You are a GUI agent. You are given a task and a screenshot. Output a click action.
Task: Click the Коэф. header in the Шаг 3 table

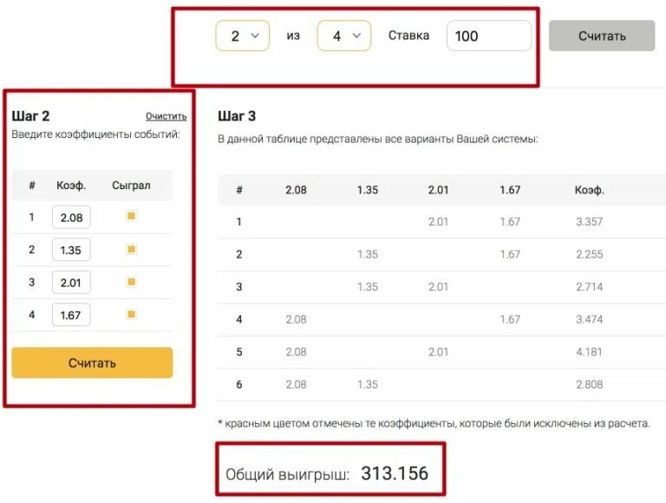point(589,190)
